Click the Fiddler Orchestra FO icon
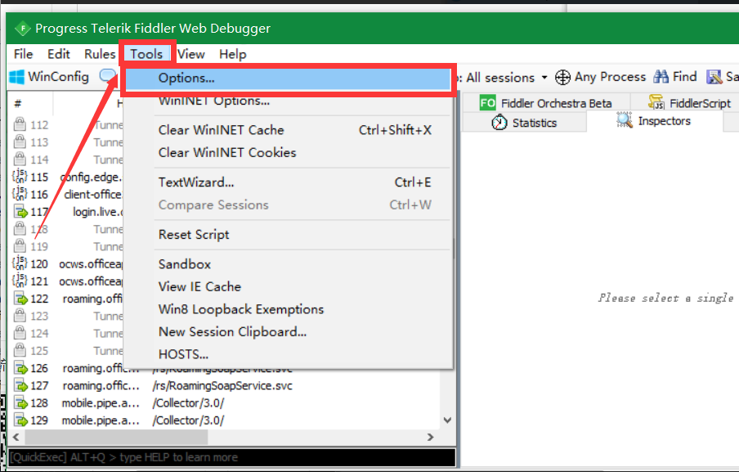739x472 pixels. click(487, 103)
